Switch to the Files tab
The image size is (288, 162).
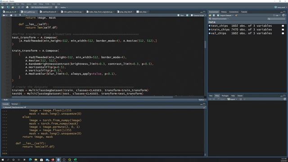[211, 96]
